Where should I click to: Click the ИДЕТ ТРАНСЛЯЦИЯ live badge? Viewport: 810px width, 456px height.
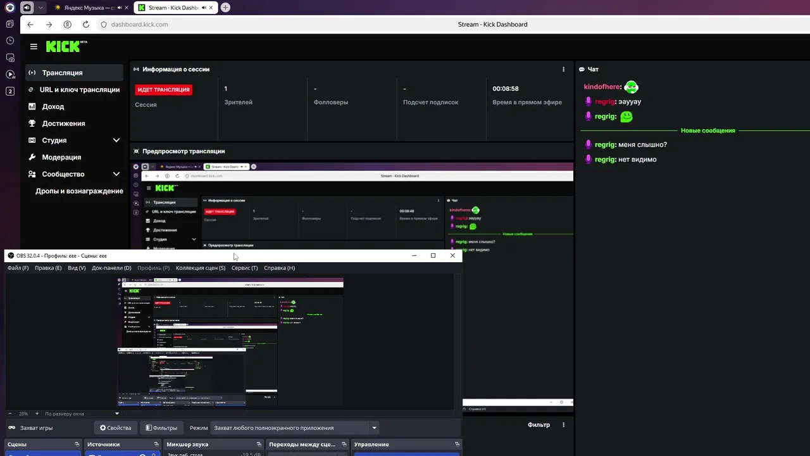click(x=163, y=90)
